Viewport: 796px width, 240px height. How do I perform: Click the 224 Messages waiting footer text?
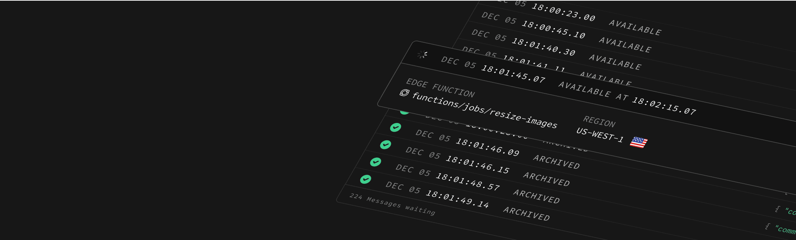[392, 204]
